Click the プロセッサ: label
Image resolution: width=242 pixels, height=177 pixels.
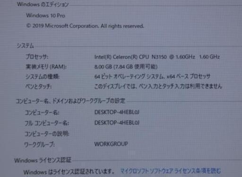pos(37,57)
